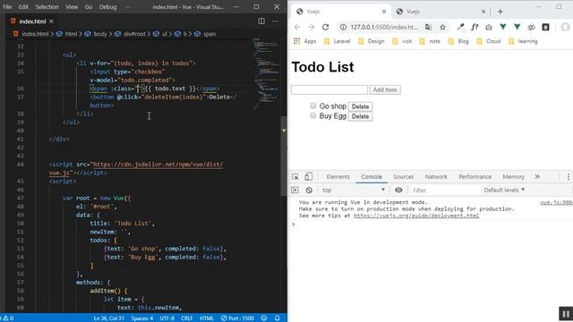The image size is (573, 322).
Task: Open the top context dropdown in console
Action: (354, 191)
